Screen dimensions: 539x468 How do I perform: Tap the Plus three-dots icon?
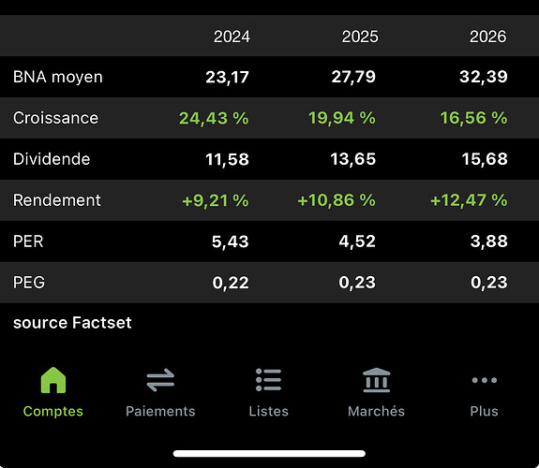[485, 380]
